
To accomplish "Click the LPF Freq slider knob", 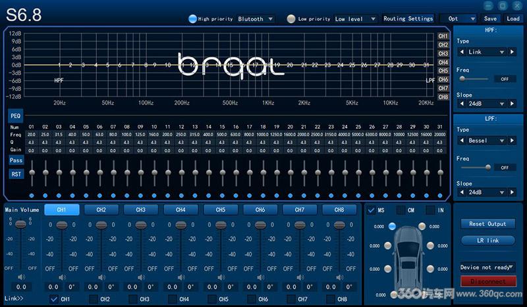I will click(488, 168).
